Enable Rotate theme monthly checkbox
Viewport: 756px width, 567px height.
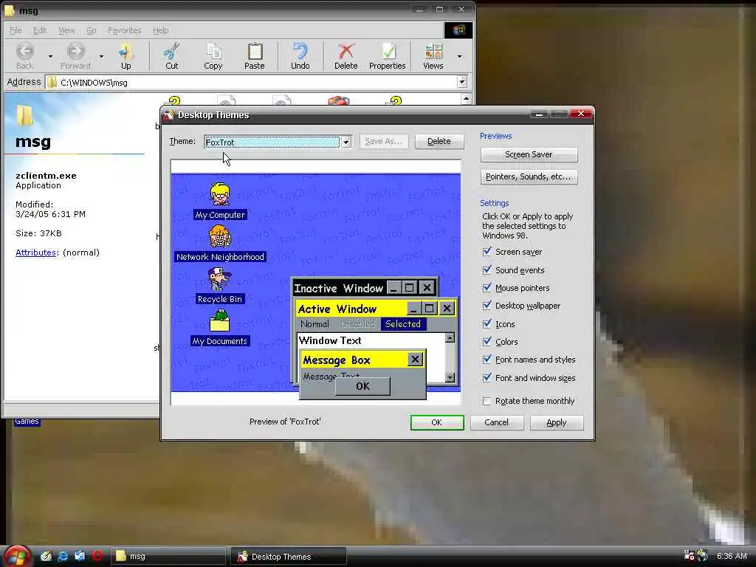[487, 401]
